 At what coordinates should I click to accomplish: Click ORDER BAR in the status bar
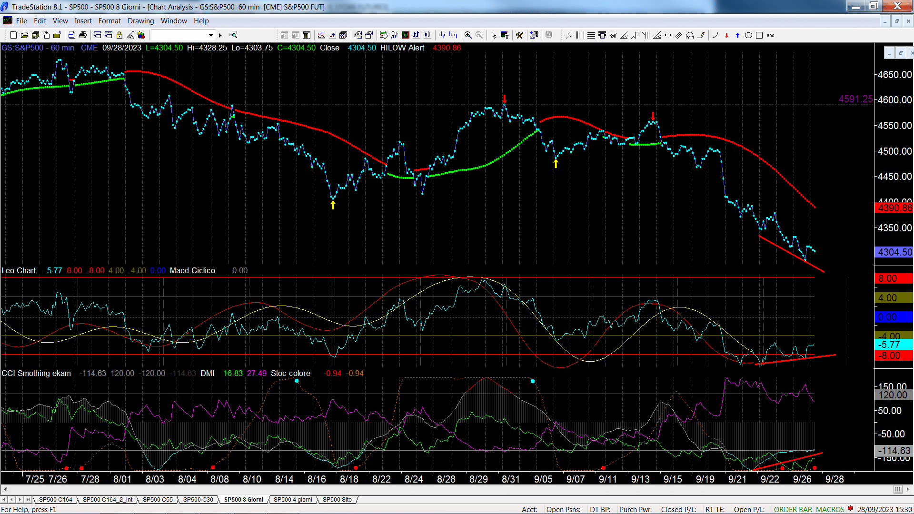pos(793,509)
